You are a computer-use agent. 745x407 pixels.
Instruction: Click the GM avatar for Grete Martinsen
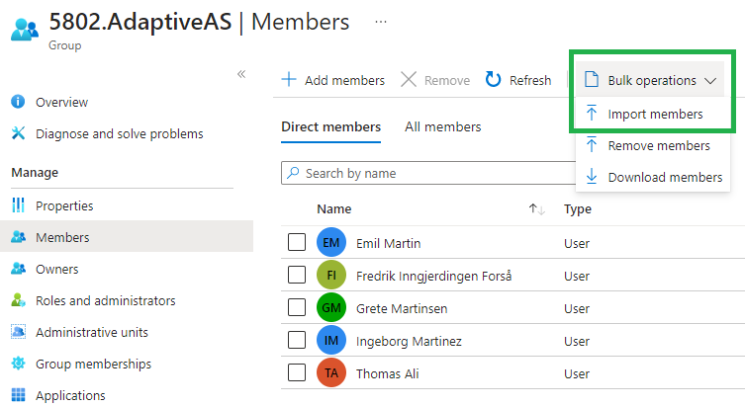(331, 307)
